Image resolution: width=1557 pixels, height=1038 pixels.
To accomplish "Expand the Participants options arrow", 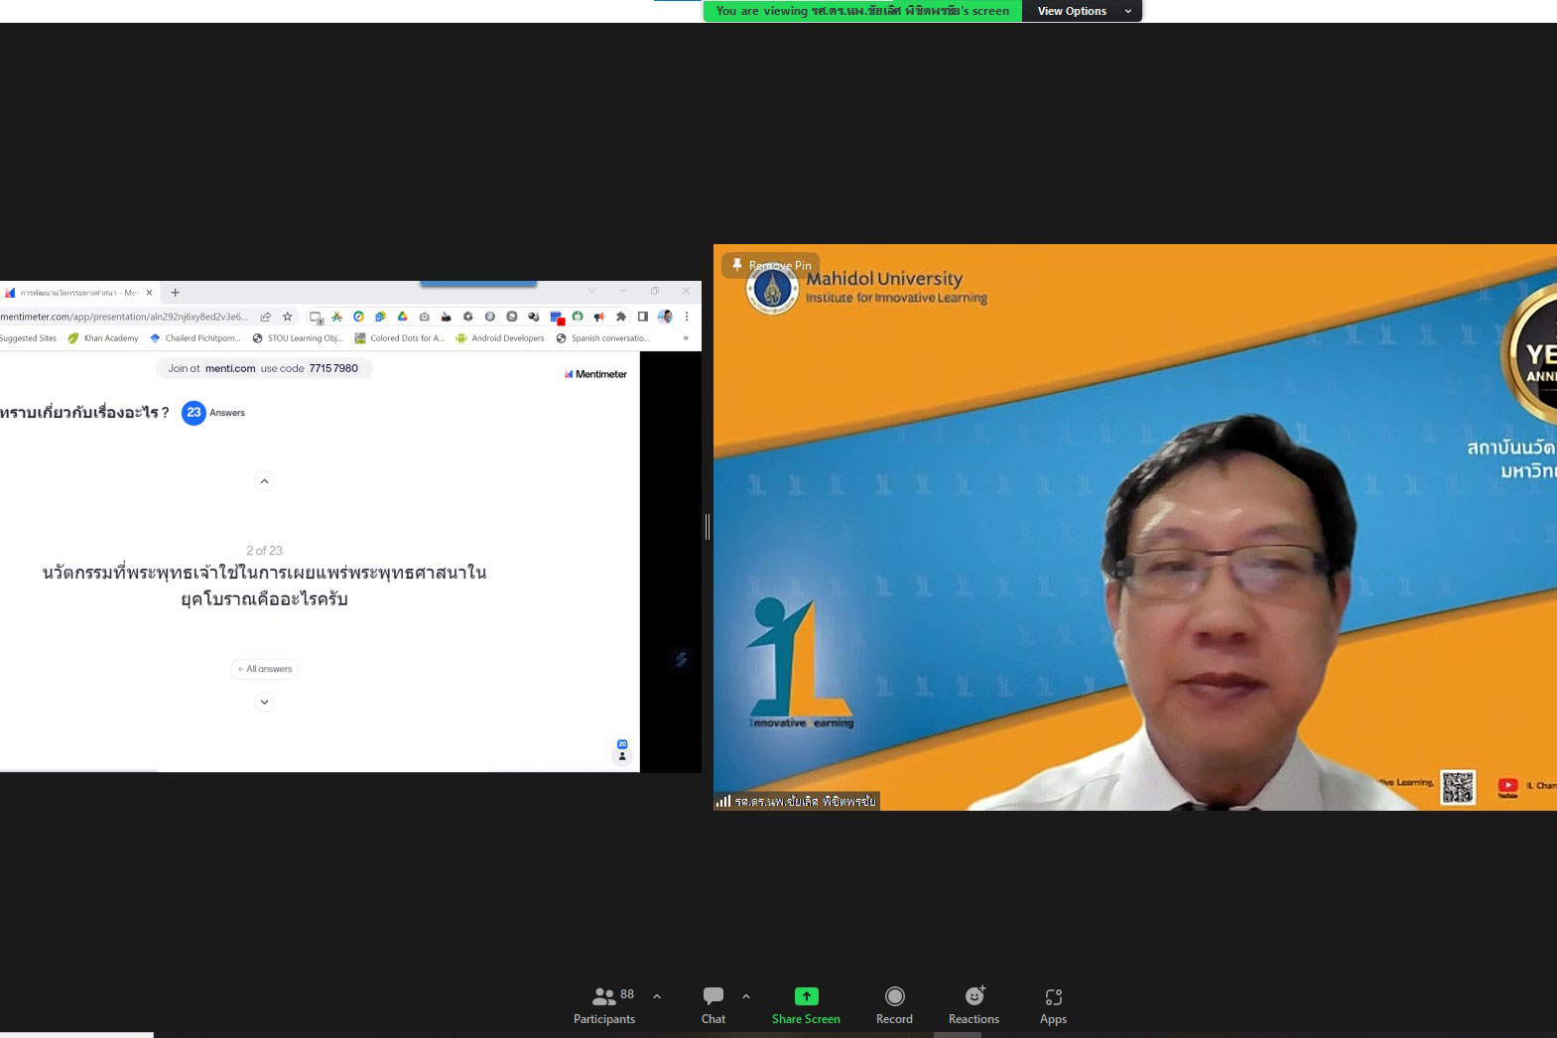I will point(657,996).
